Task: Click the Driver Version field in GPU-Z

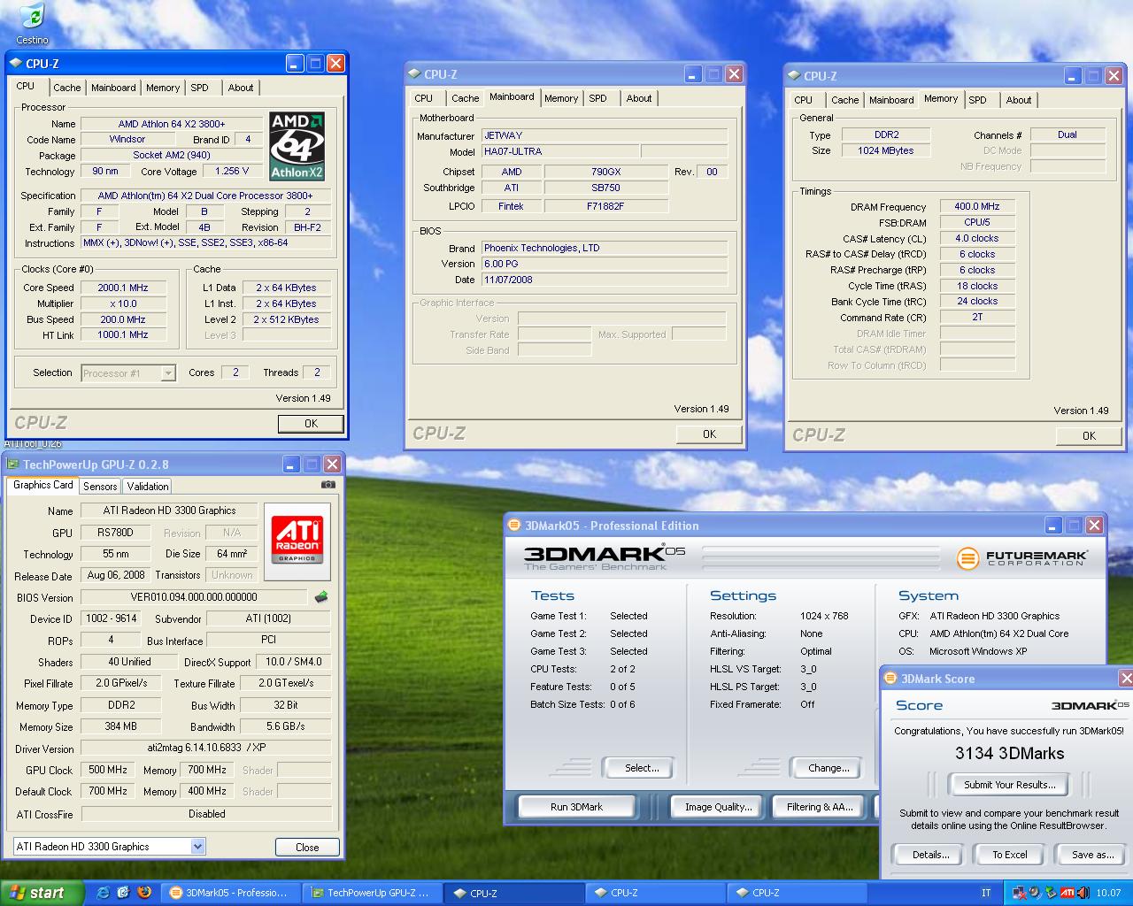Action: tap(207, 748)
